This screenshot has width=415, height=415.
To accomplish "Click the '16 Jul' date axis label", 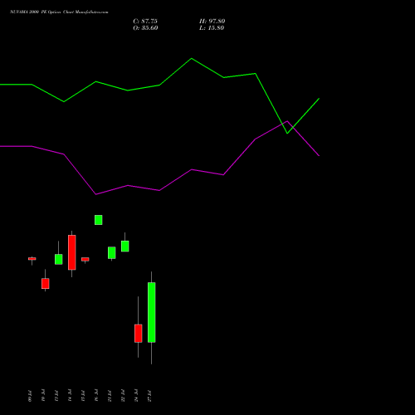I will pyautogui.click(x=96, y=396).
